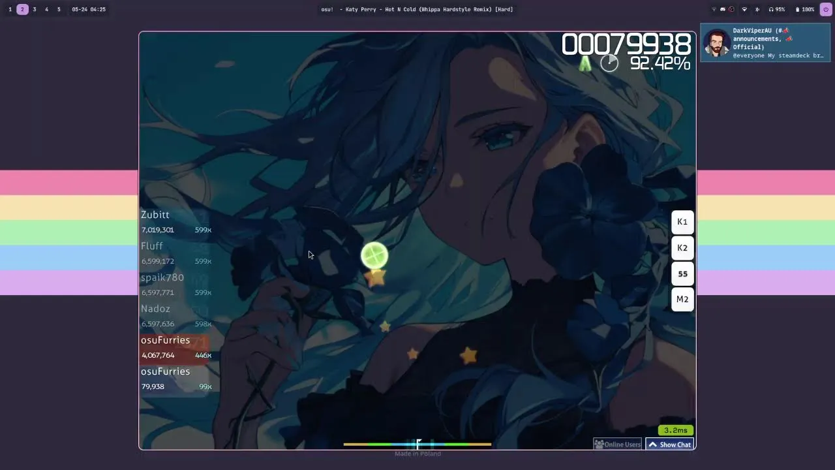Select active workspace 2
Screen dimensions: 835x470
pos(22,10)
